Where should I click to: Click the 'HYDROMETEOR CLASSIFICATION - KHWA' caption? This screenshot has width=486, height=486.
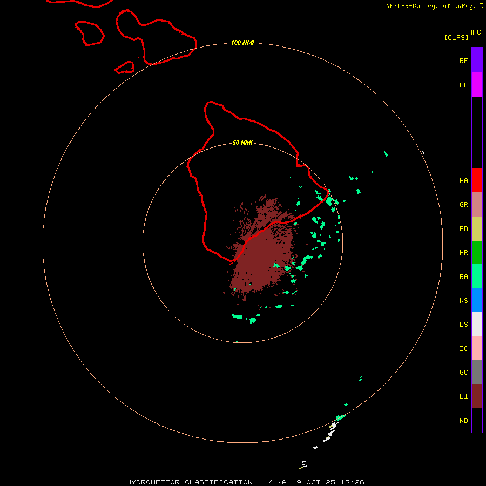pyautogui.click(x=206, y=482)
